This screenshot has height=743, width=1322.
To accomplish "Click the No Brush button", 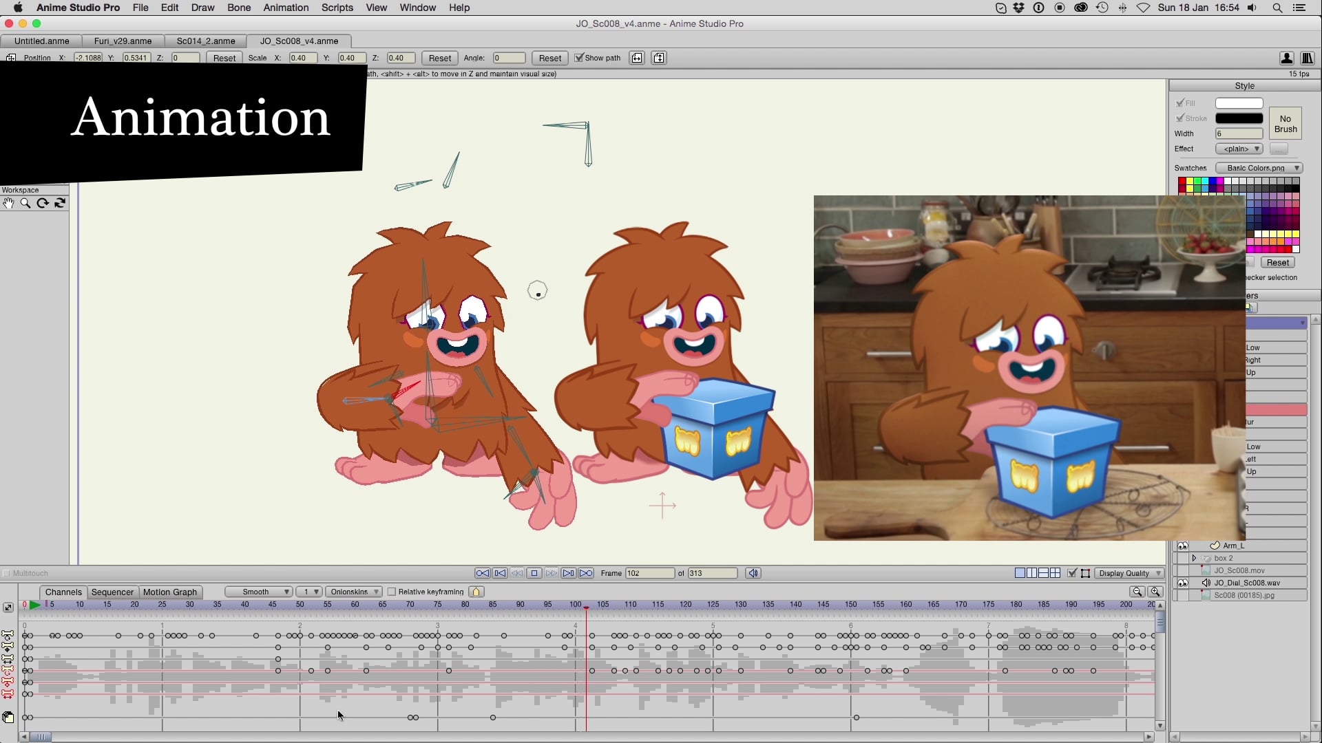I will point(1286,124).
